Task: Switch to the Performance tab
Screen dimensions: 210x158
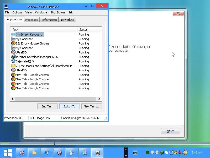Action: coord(49,20)
